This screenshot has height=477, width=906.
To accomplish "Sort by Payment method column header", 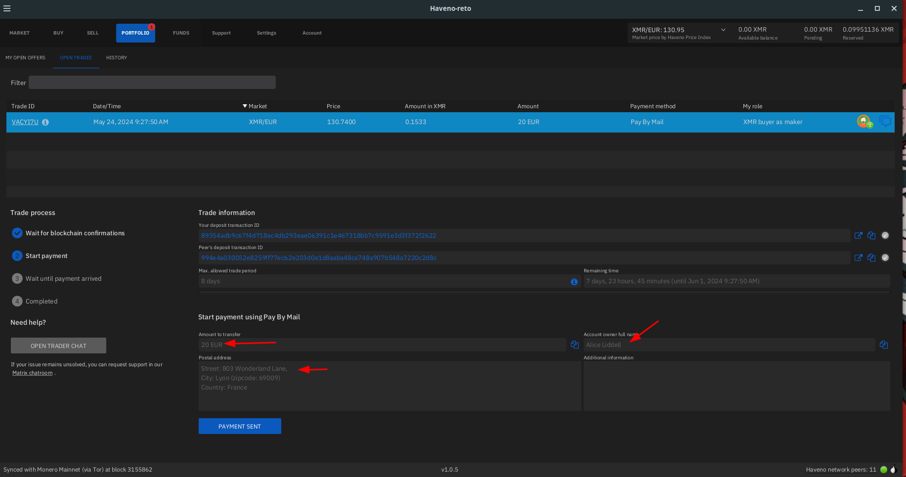I will pos(653,106).
